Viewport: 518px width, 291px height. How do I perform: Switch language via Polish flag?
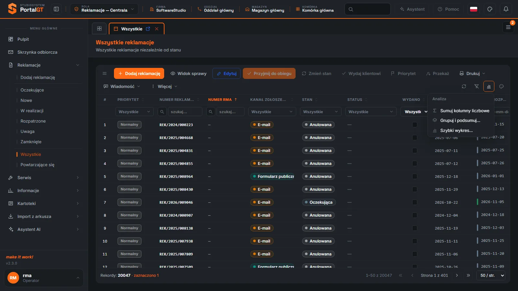[474, 9]
